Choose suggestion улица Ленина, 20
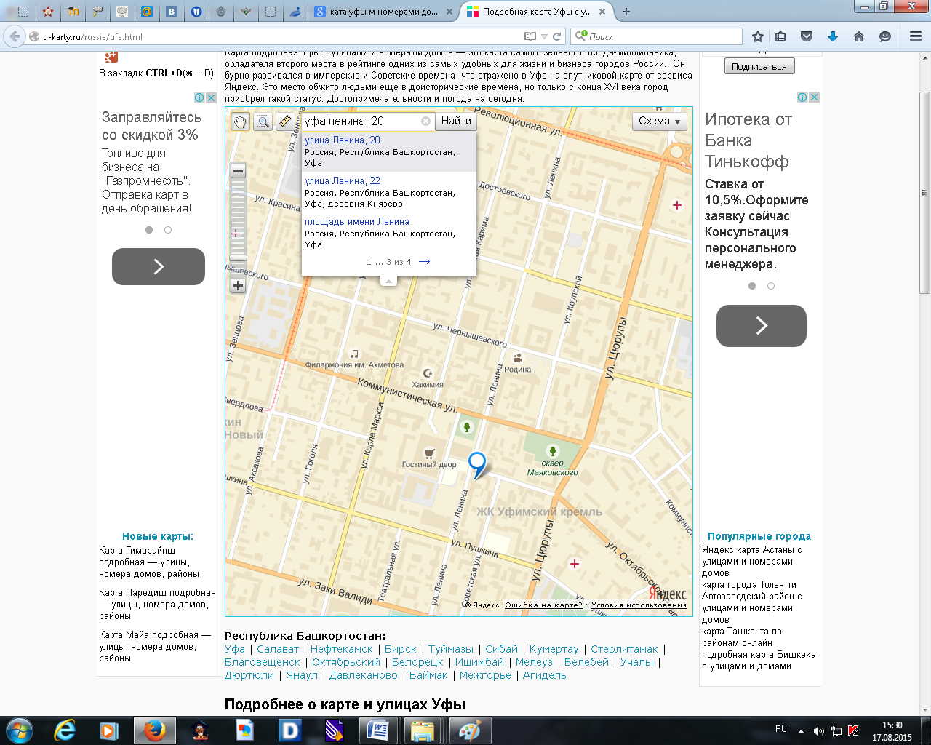931x745 pixels. click(x=389, y=151)
